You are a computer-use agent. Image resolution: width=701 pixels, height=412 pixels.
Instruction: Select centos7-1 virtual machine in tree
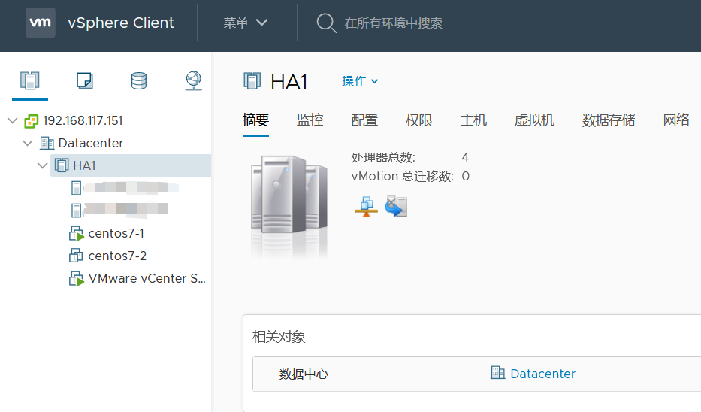pyautogui.click(x=116, y=233)
